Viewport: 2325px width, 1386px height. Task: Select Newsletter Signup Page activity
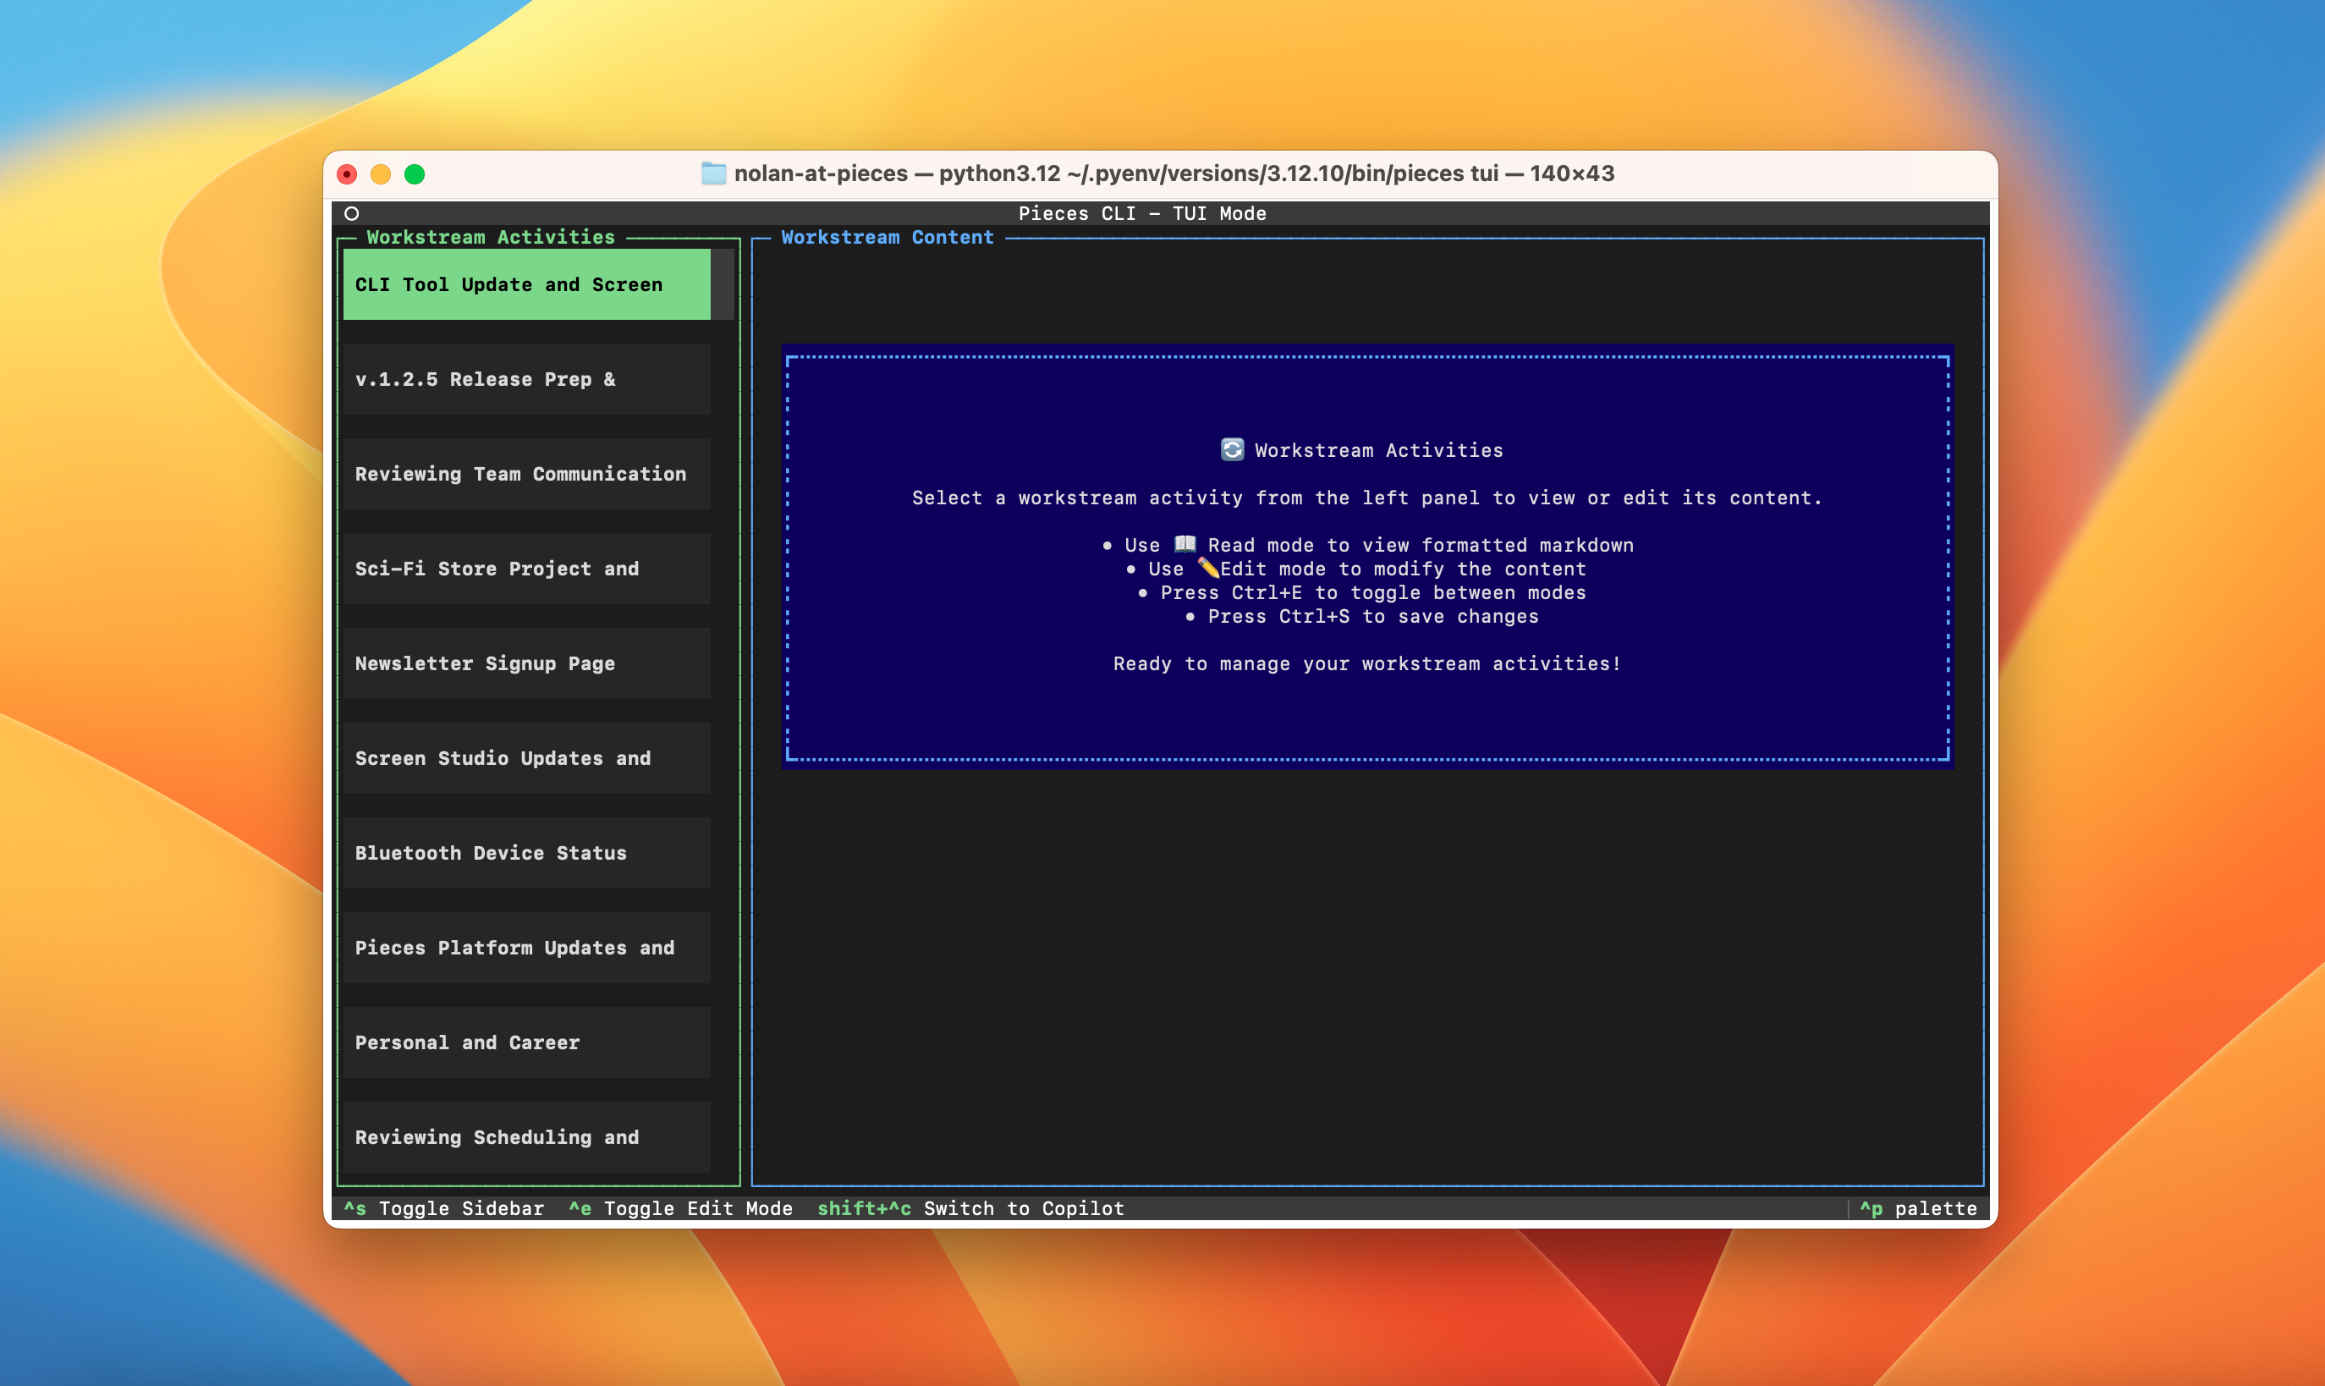coord(526,663)
